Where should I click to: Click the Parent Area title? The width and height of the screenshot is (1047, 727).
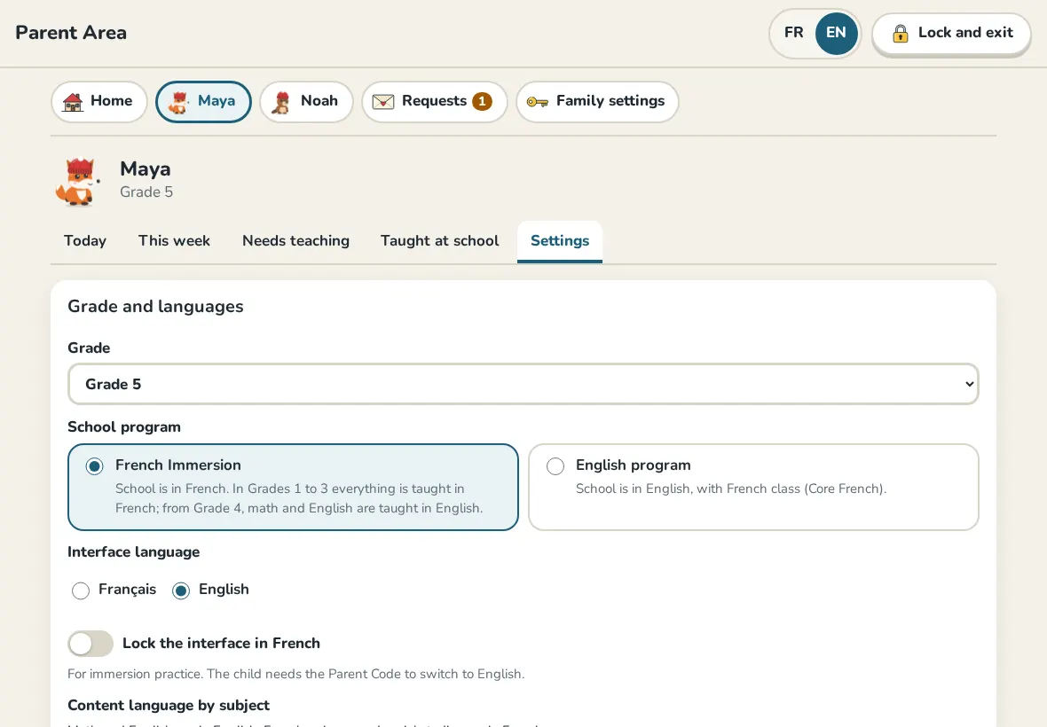point(71,33)
